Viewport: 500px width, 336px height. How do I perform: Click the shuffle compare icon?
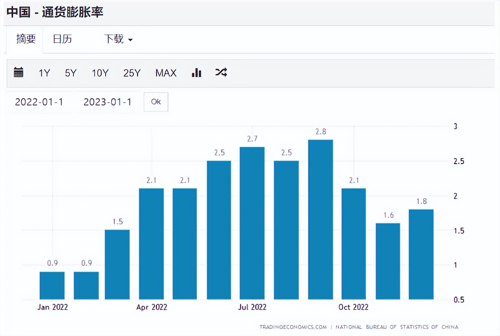221,72
